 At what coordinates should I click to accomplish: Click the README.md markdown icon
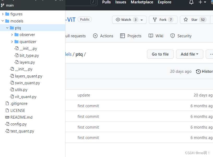click(7, 117)
